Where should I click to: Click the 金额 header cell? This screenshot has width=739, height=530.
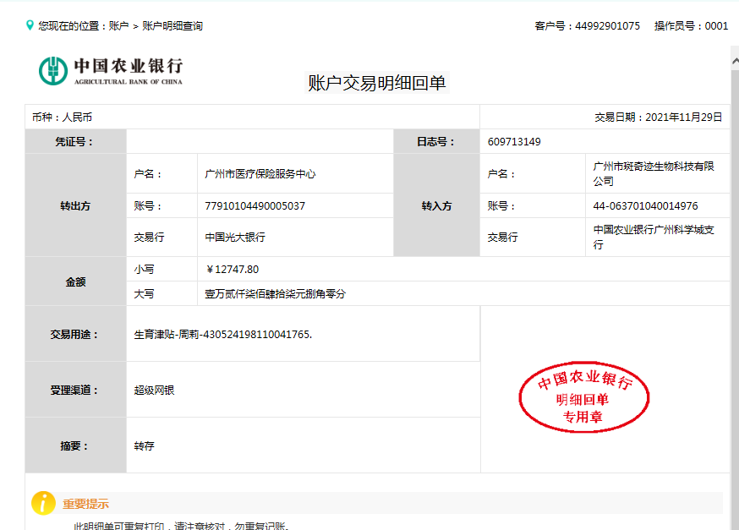click(75, 281)
